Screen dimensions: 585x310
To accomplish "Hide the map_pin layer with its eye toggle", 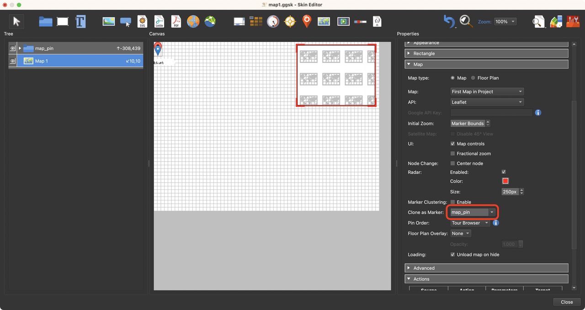I will (12, 48).
